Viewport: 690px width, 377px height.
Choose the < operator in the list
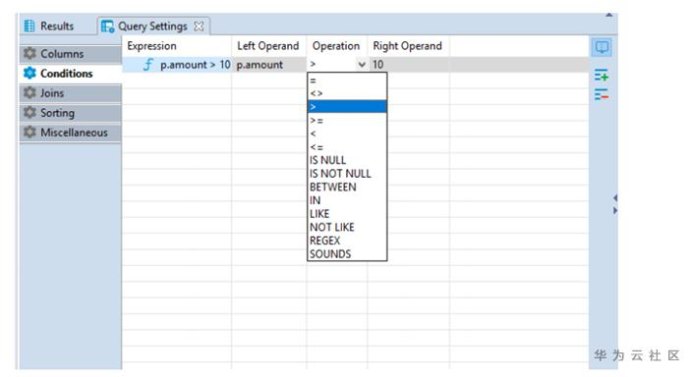(347, 134)
